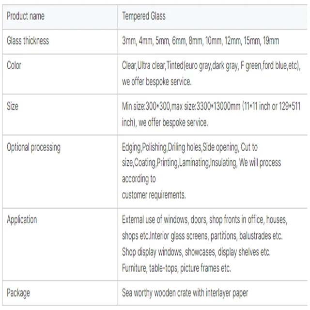
Task: Click the "Tempered Glass" value text
Action: click(x=143, y=16)
